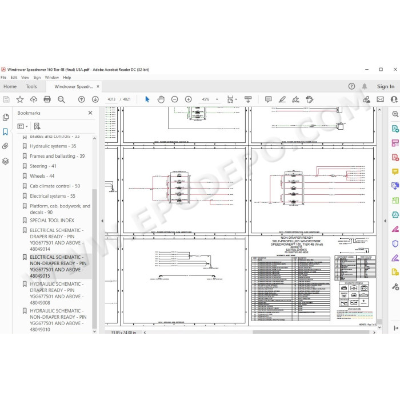Click the document vertical scrollbar thumb
Image resolution: width=400 pixels, height=400 pixels.
[x=379, y=321]
